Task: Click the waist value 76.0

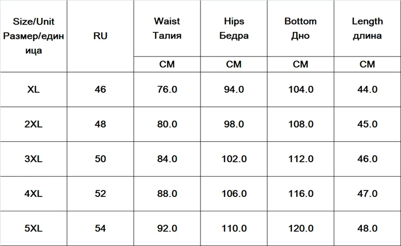Action: [167, 89]
